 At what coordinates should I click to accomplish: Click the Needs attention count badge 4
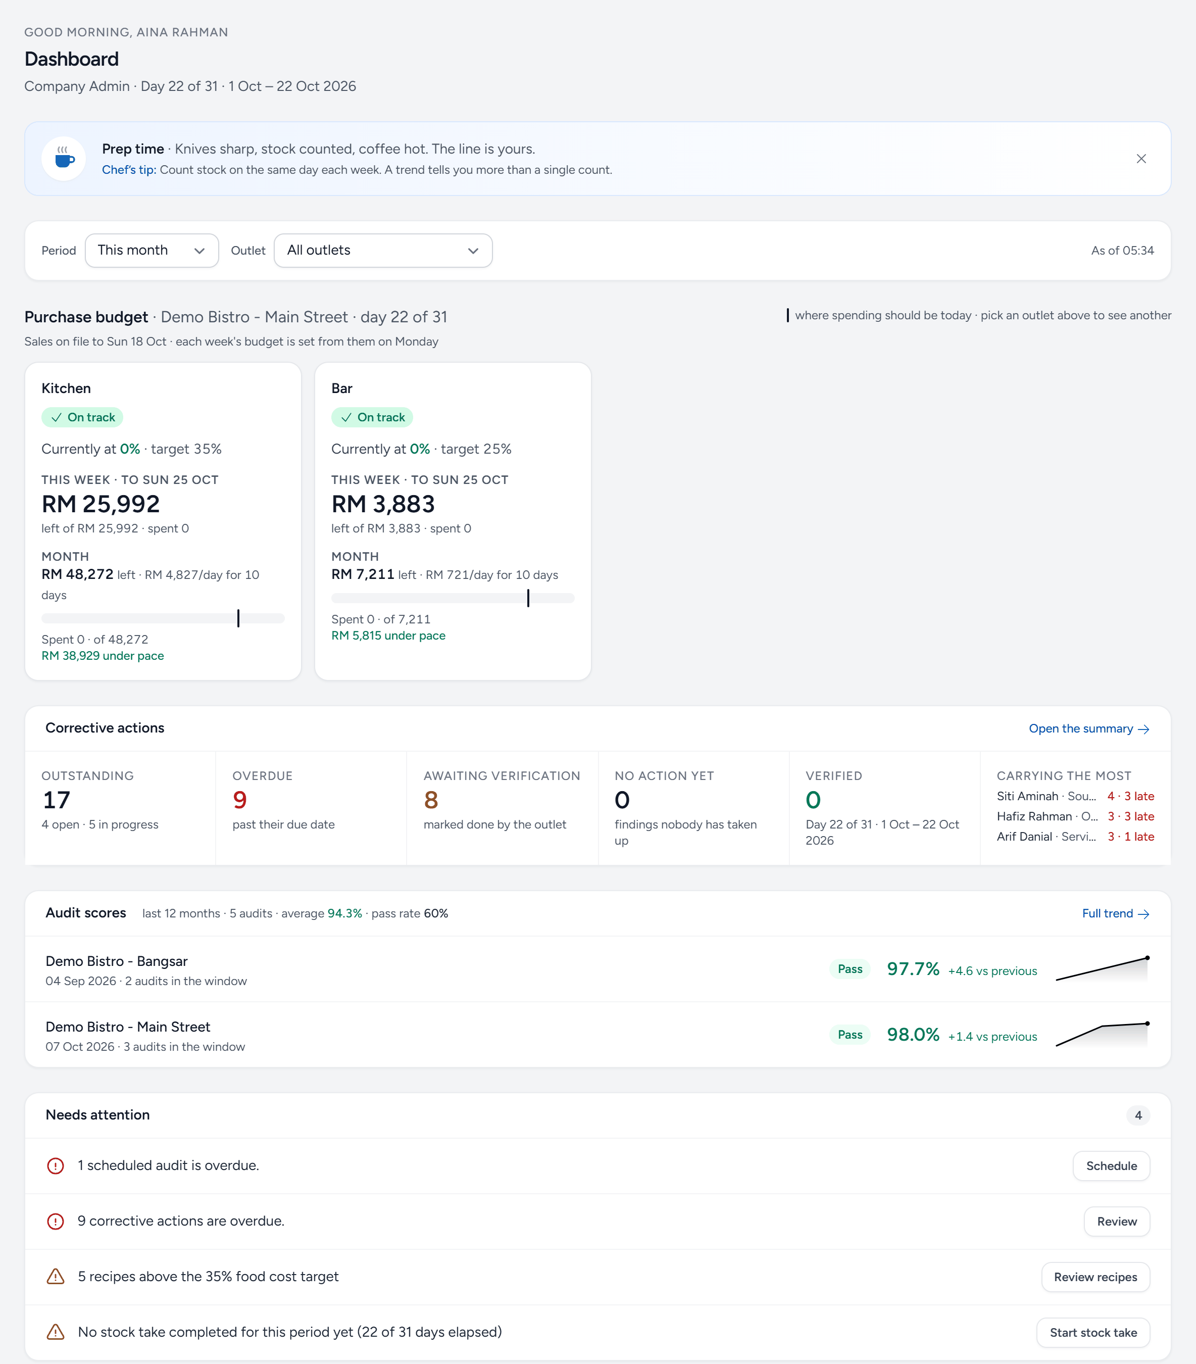1138,1115
